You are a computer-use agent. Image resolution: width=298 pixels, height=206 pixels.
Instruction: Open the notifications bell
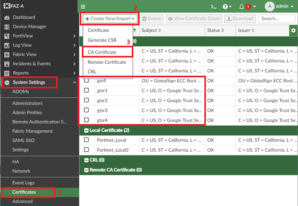pos(241,7)
